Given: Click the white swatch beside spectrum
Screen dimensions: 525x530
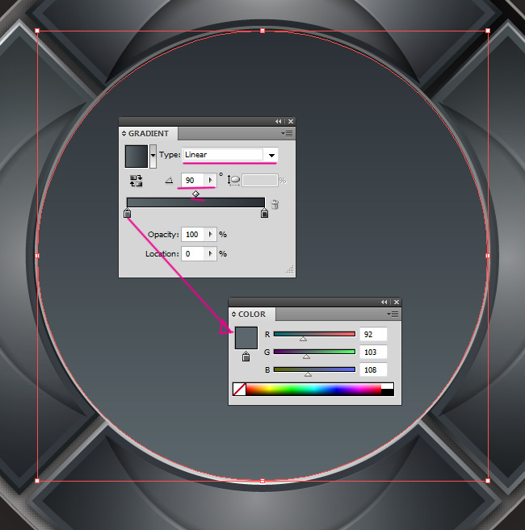Looking at the screenshot, I should 387,386.
